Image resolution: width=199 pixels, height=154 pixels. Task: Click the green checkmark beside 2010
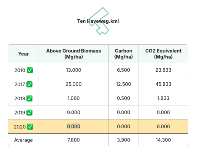click(30, 70)
